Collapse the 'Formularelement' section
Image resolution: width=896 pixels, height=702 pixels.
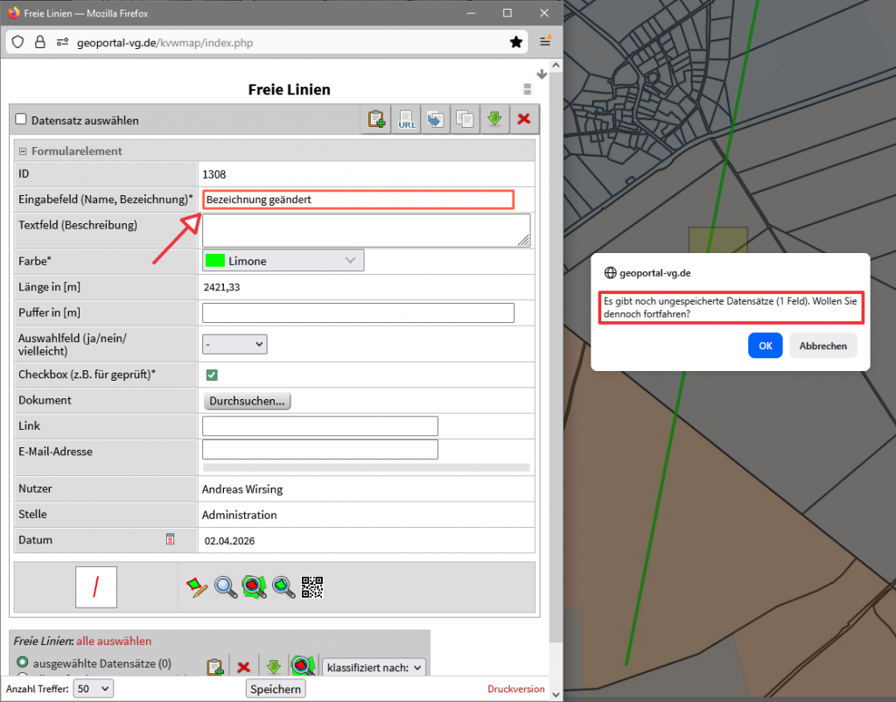[x=24, y=151]
